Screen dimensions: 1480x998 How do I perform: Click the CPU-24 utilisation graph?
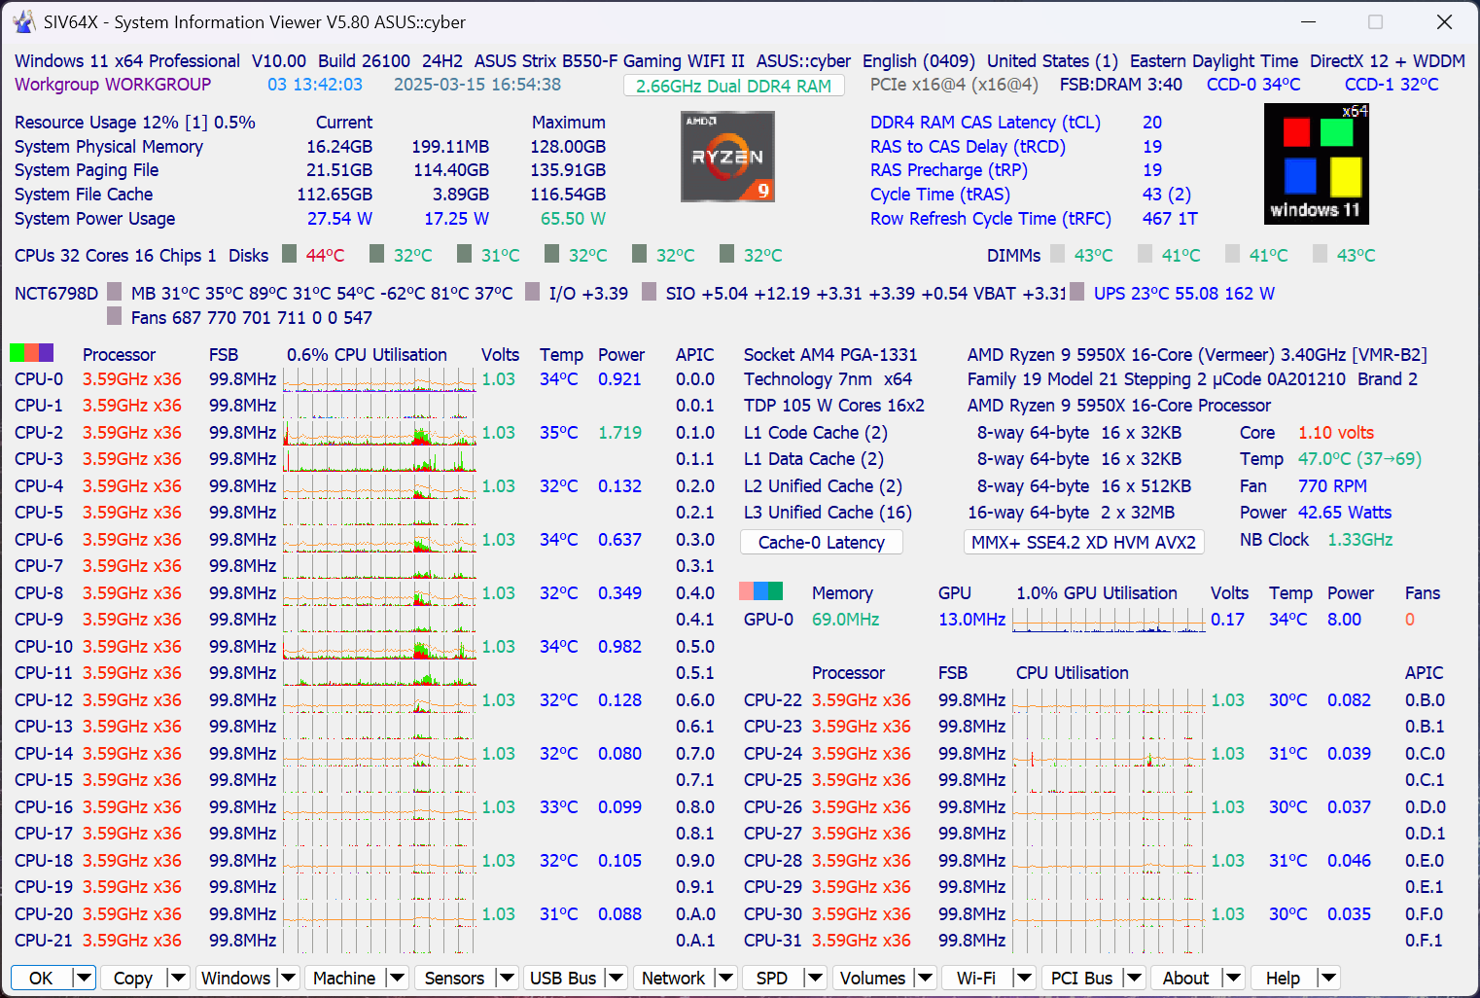pyautogui.click(x=1109, y=753)
